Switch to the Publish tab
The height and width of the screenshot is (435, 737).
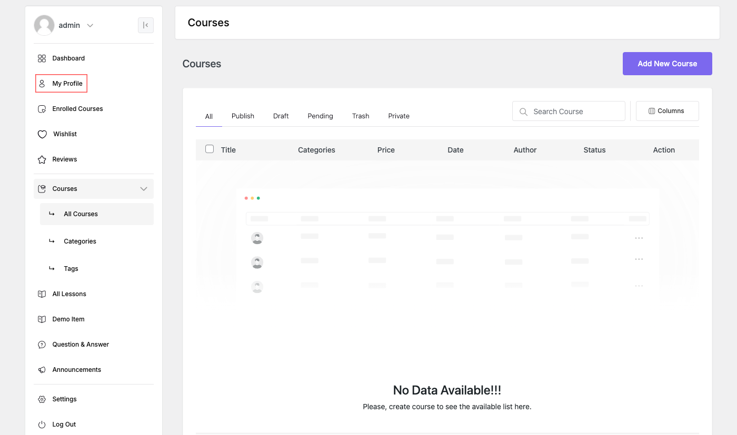pyautogui.click(x=243, y=116)
